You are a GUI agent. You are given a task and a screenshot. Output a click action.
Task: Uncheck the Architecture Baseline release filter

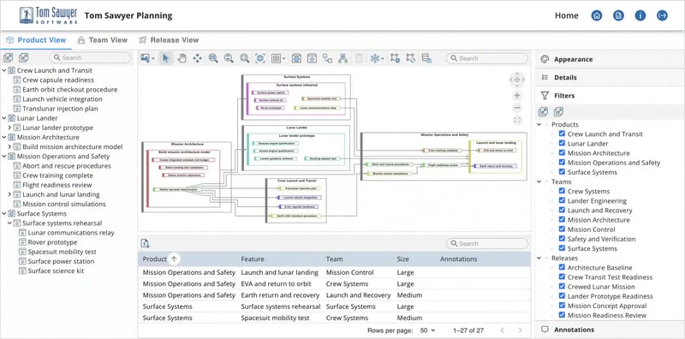pos(563,267)
